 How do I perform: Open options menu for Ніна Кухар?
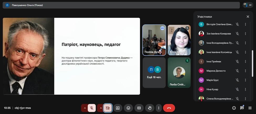click(245, 89)
